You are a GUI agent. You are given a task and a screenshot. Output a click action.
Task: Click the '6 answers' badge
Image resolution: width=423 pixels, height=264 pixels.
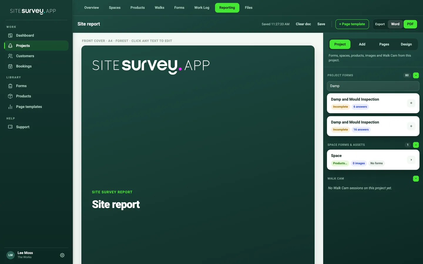[360, 107]
